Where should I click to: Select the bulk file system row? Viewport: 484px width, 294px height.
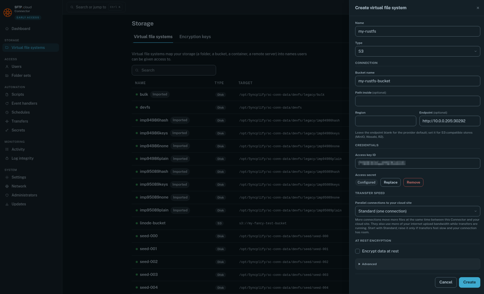point(240,94)
